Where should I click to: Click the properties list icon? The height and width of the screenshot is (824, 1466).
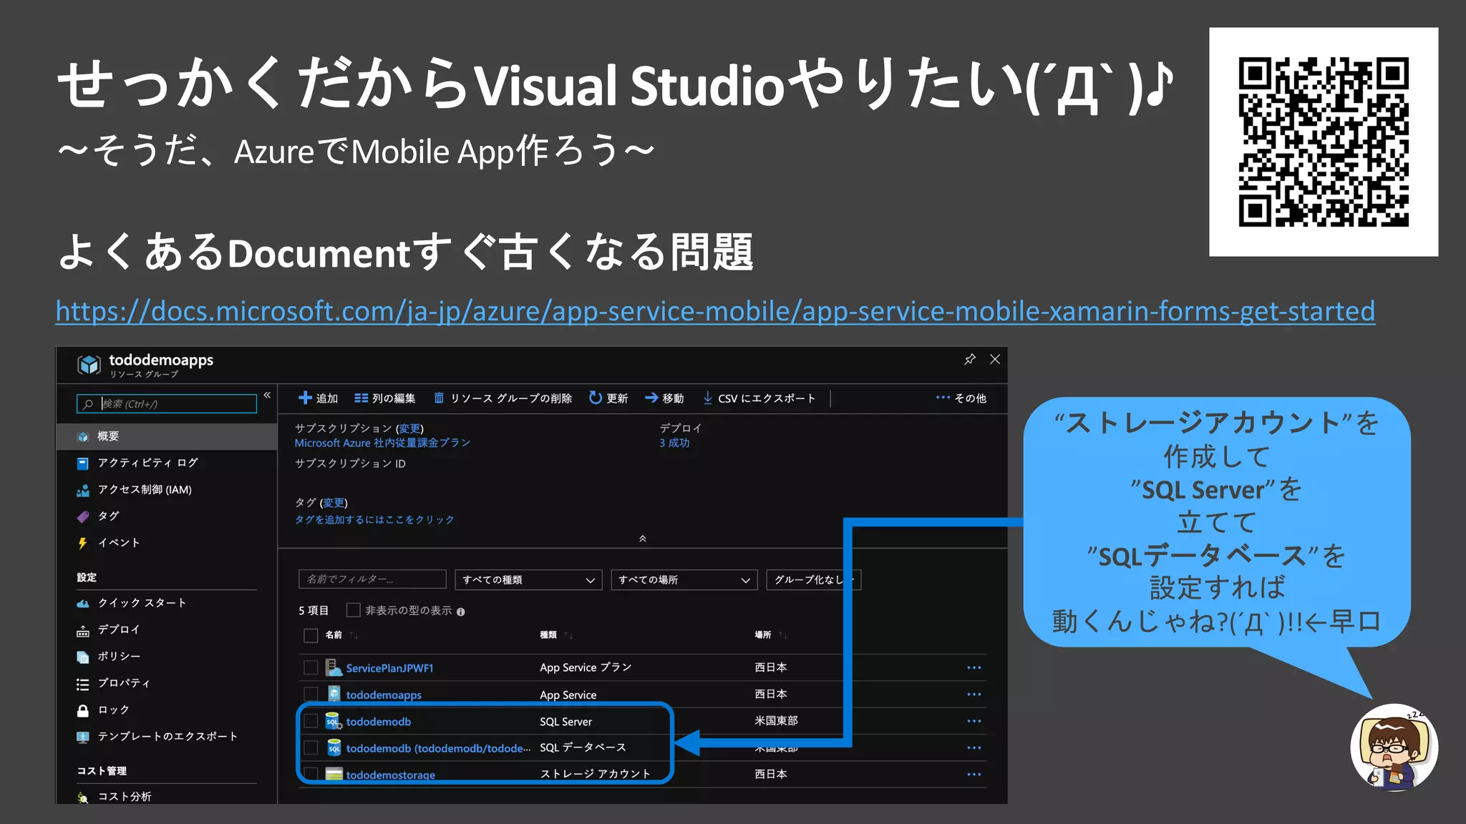pos(83,685)
